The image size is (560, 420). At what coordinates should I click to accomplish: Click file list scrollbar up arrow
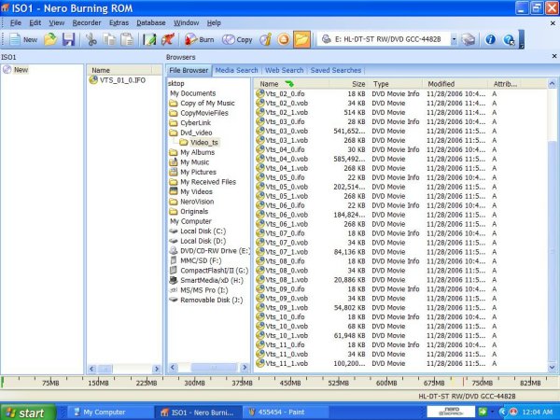coord(552,84)
